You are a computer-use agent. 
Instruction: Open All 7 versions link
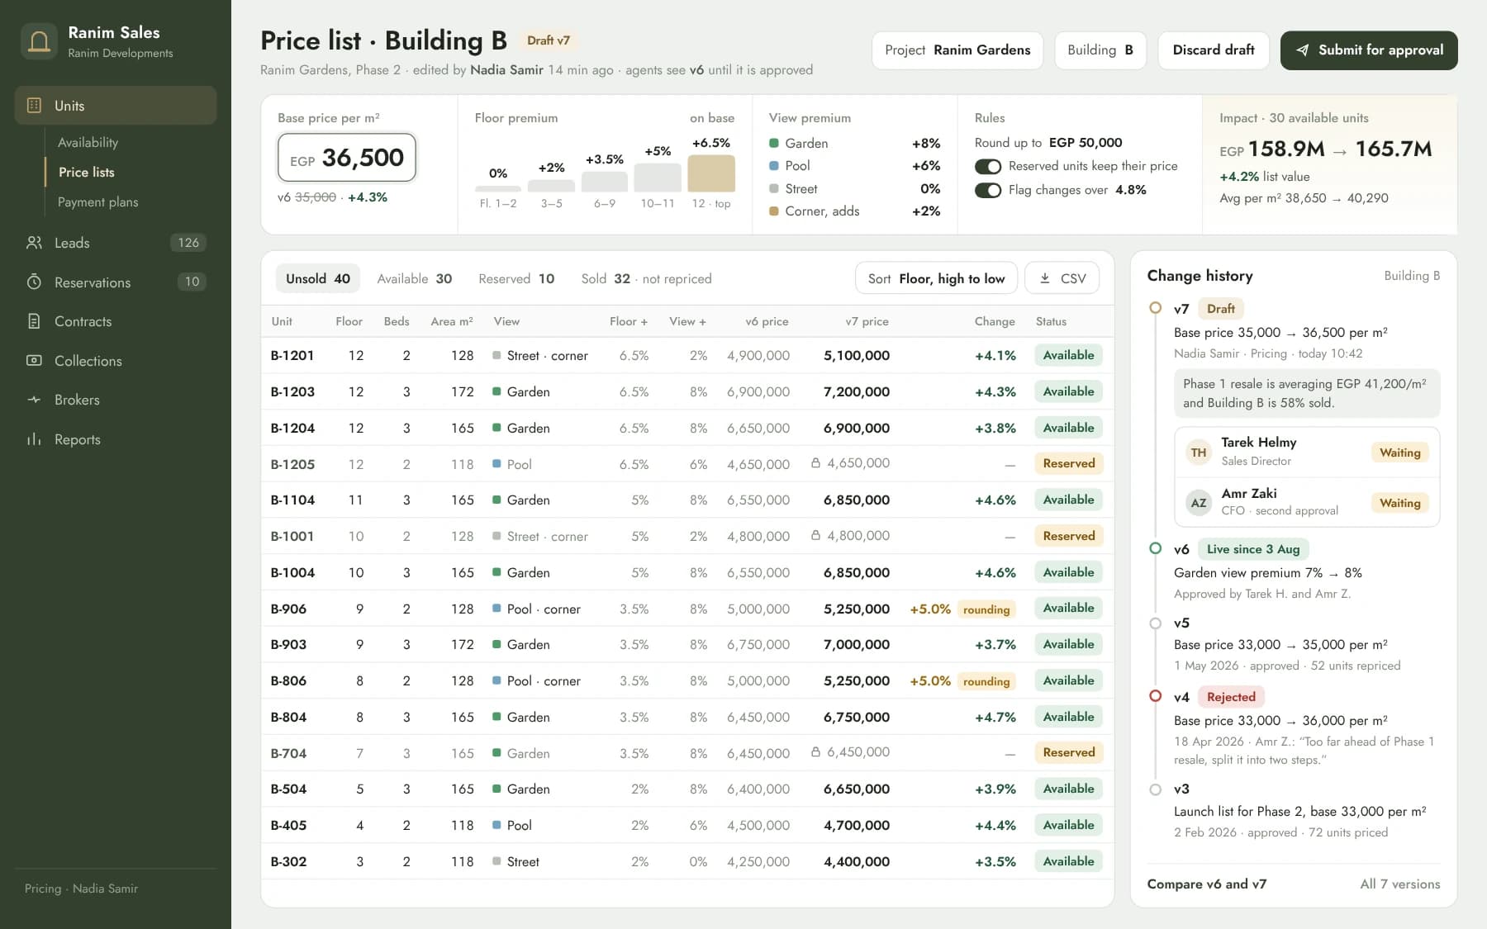tap(1400, 884)
